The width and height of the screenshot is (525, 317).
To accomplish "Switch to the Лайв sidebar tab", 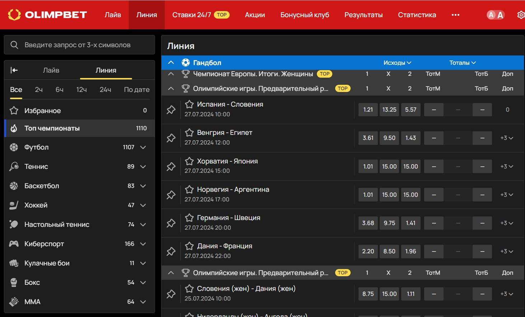I will point(51,70).
